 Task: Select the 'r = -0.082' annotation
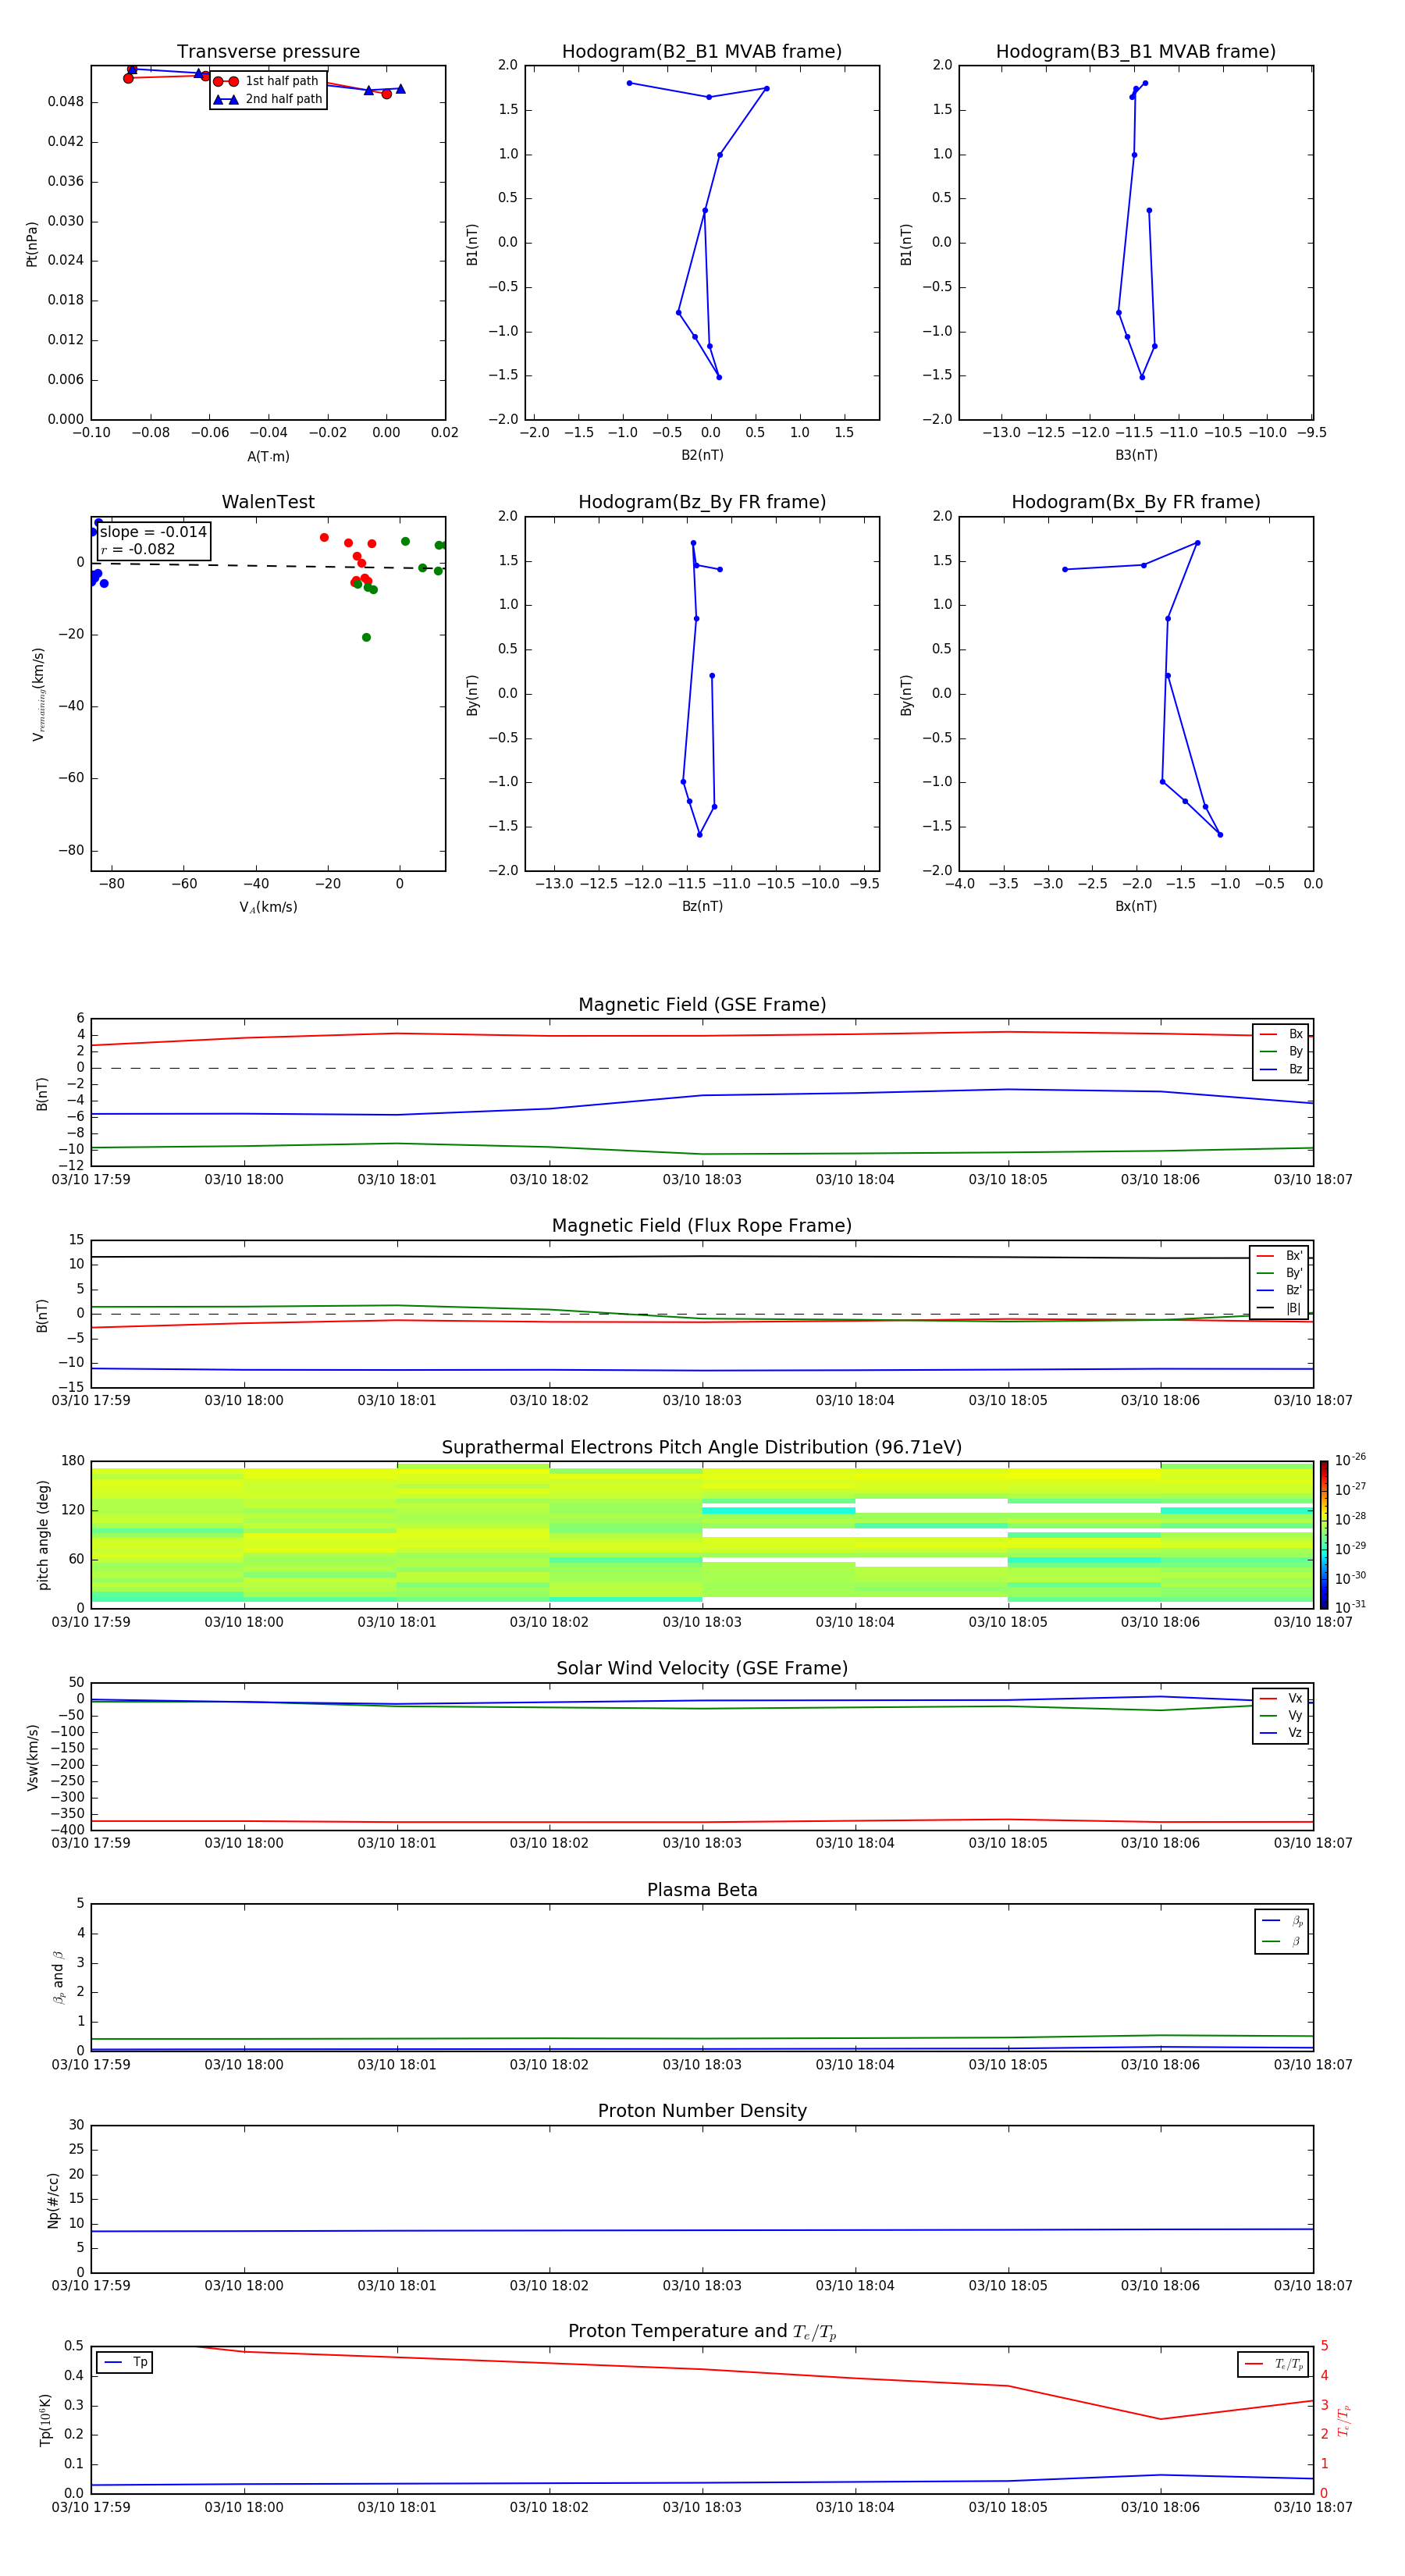[x=137, y=549]
